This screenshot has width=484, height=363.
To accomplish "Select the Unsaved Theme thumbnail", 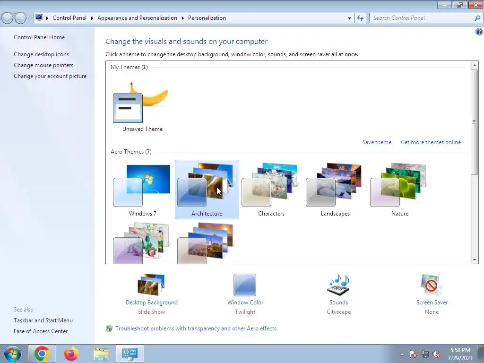I will tap(142, 107).
